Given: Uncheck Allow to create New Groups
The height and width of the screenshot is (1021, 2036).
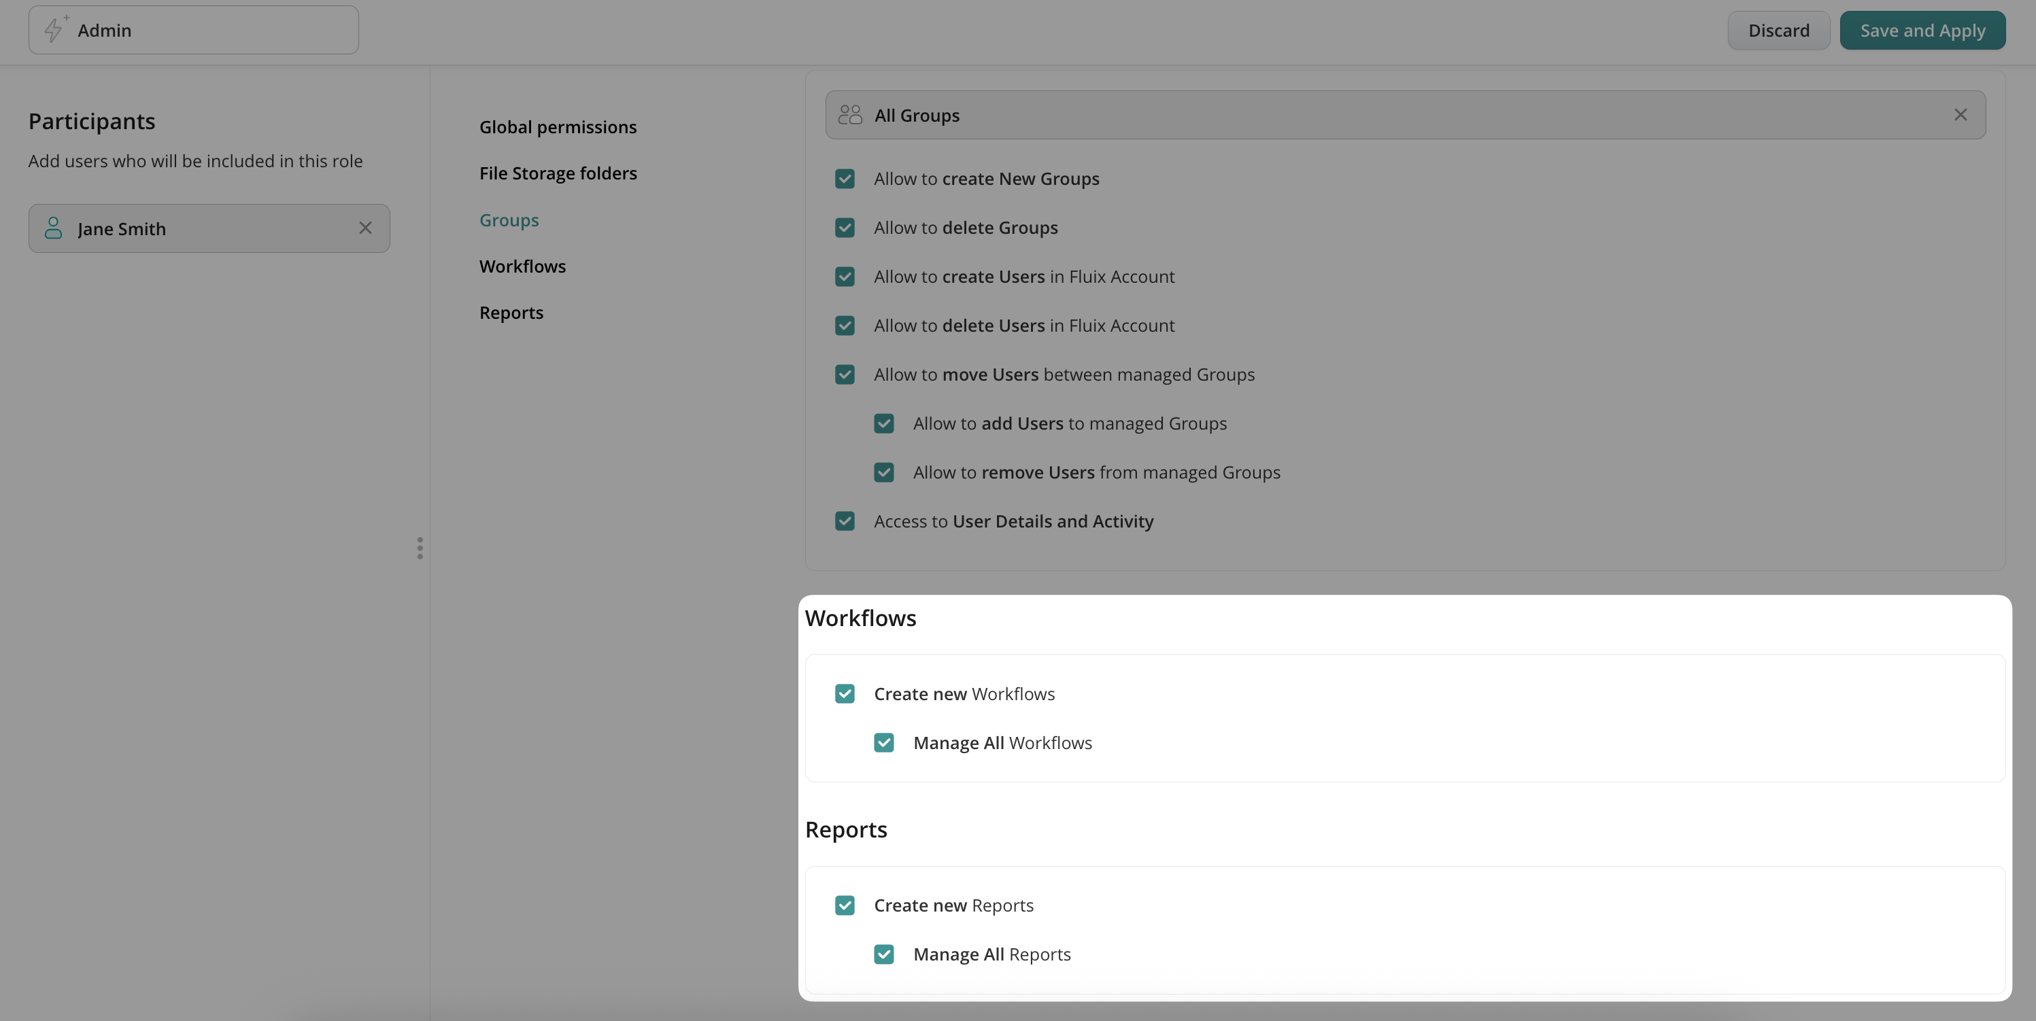Looking at the screenshot, I should (x=844, y=179).
